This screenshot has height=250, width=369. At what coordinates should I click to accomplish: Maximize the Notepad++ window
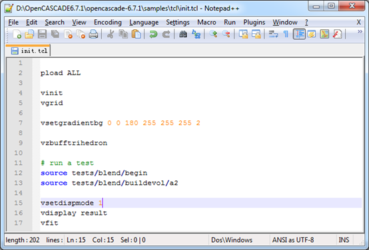pyautogui.click(x=331, y=6)
